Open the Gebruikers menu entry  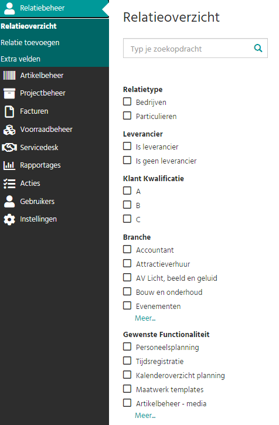(37, 202)
